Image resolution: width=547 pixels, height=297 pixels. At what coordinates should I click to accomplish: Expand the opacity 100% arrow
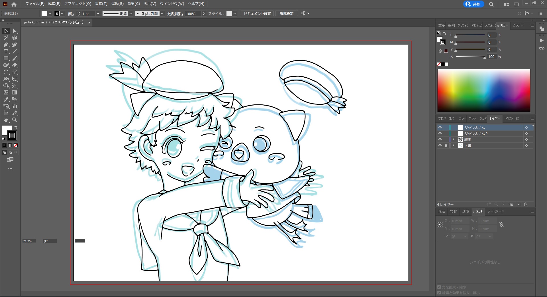(x=204, y=13)
